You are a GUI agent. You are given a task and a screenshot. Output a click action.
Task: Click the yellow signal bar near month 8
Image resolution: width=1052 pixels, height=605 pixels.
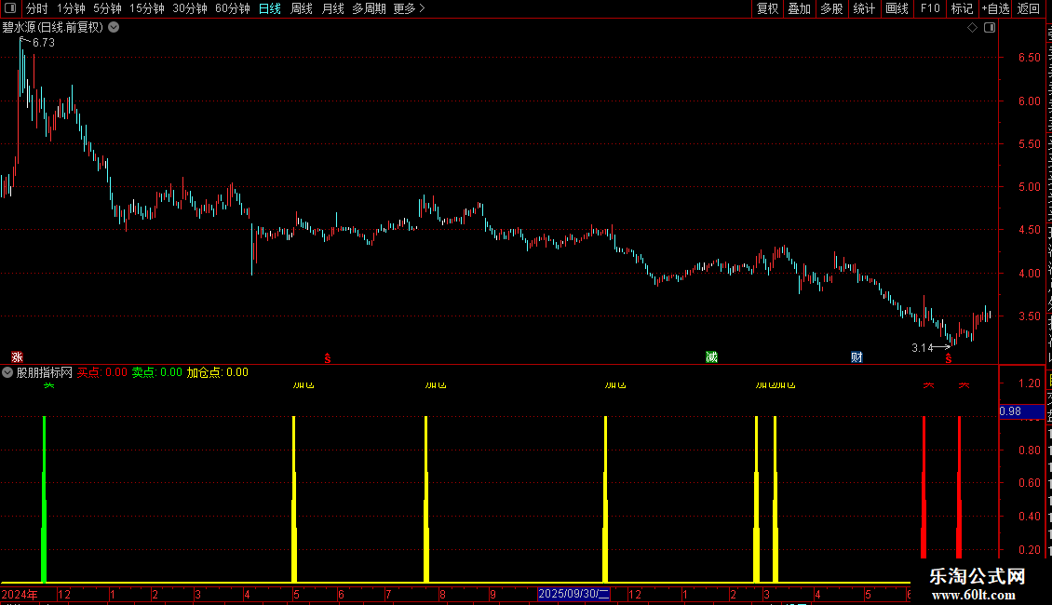[426, 499]
